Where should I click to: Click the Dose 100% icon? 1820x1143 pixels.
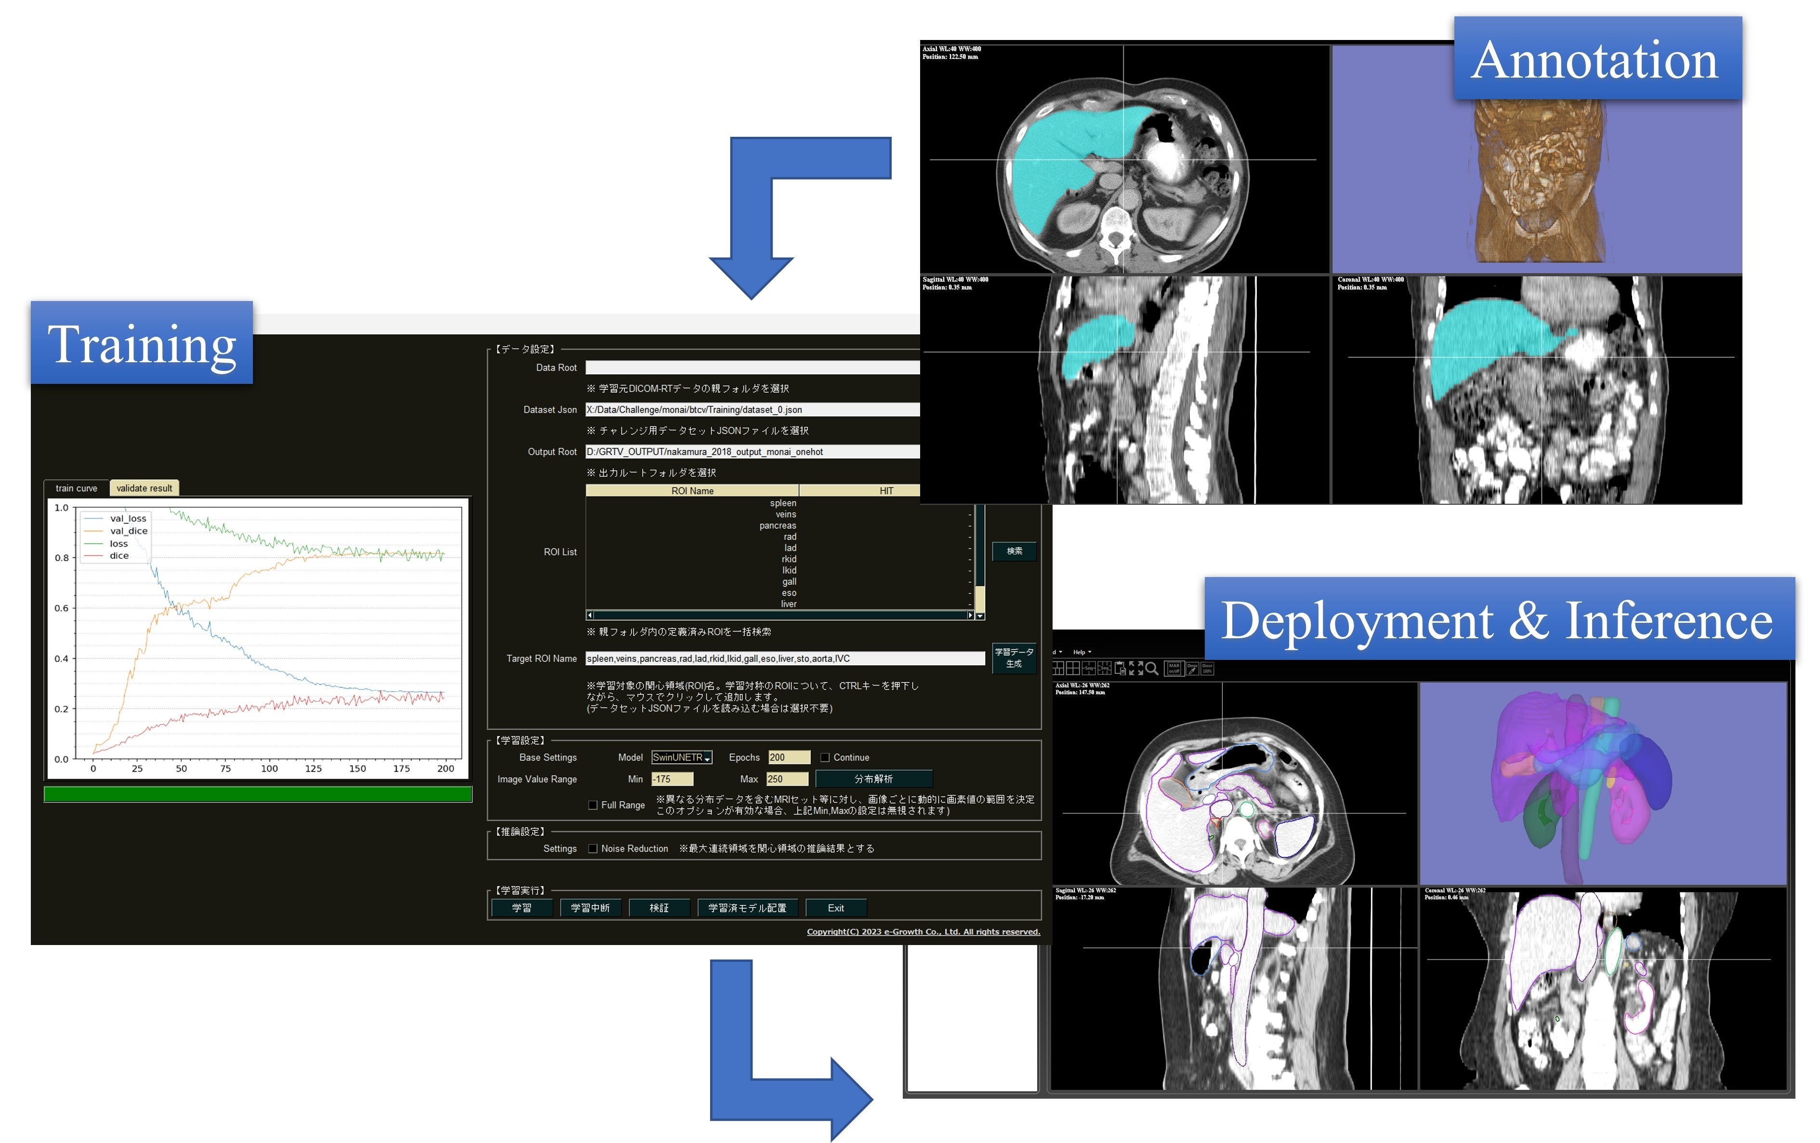point(1207,668)
